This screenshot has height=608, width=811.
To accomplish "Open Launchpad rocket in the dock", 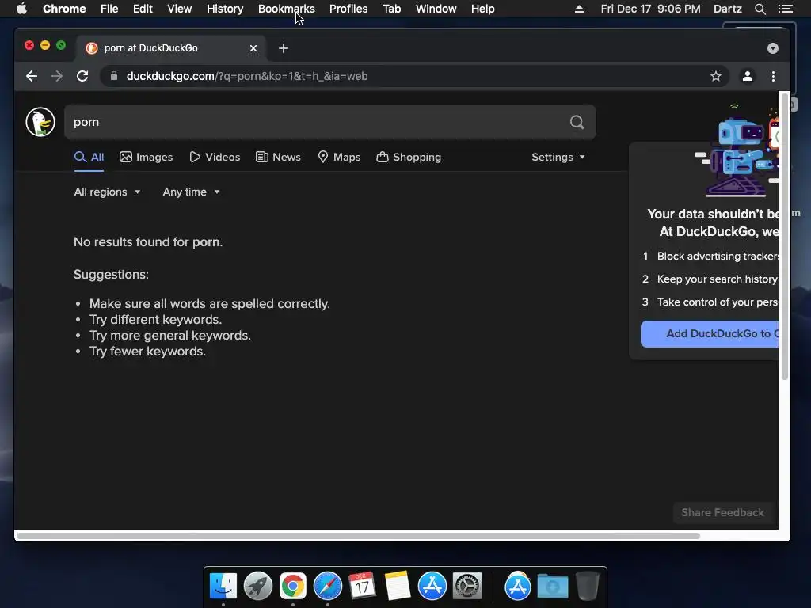I will click(257, 586).
